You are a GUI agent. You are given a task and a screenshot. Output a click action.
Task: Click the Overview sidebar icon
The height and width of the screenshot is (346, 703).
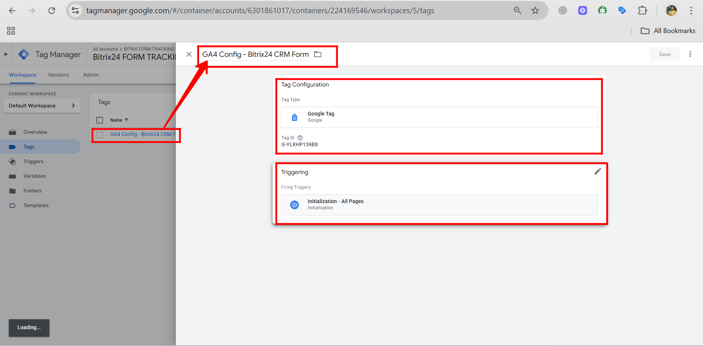tap(12, 132)
